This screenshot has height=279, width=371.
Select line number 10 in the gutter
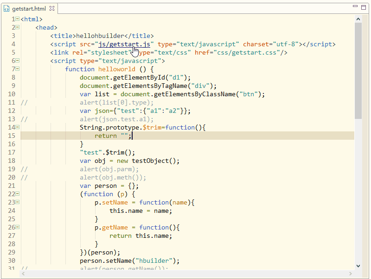pos(12,94)
